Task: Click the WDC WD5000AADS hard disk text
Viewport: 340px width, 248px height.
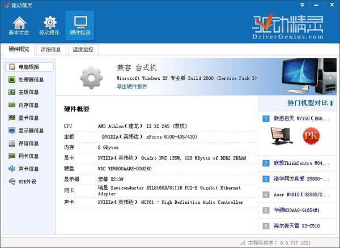Action: coord(125,169)
